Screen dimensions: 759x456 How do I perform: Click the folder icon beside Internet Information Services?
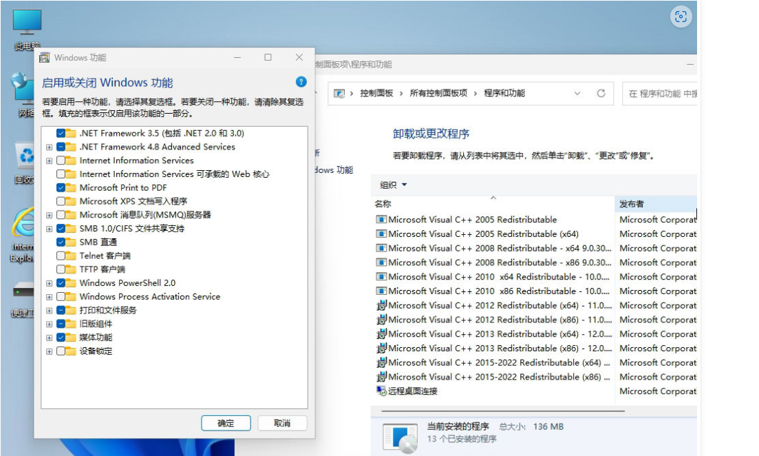71,160
